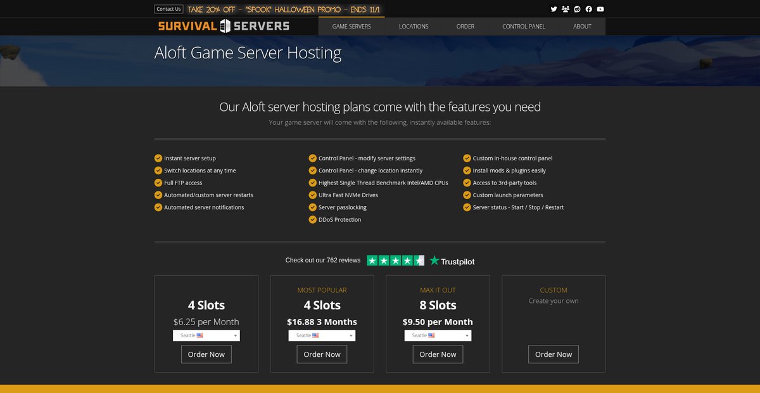This screenshot has height=393, width=760.
Task: Open the Reddit icon link
Action: pyautogui.click(x=577, y=9)
